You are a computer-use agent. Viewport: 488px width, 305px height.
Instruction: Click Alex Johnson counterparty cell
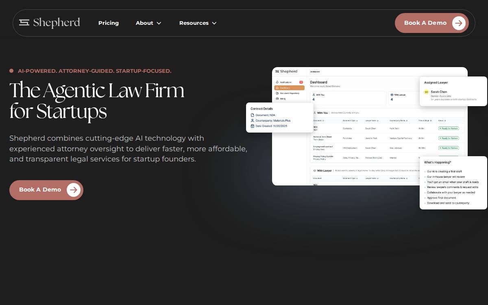396,148
